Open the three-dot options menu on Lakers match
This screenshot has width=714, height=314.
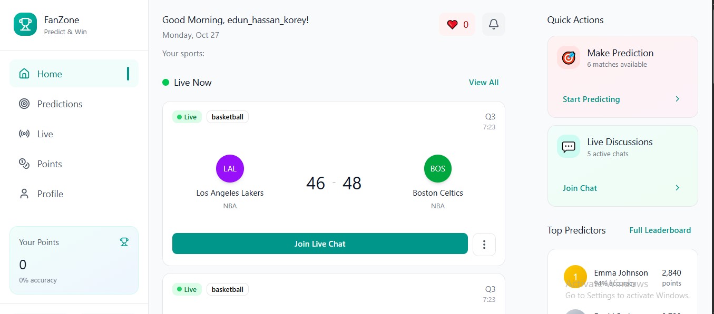pos(484,244)
